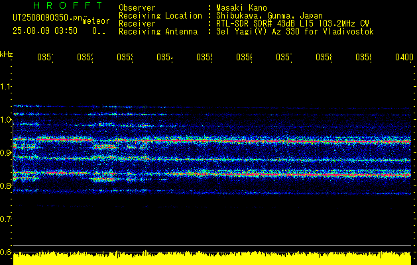Screen dimensions: 417x265
Task: Click the Receiving Antenna label
Action: 158,32
